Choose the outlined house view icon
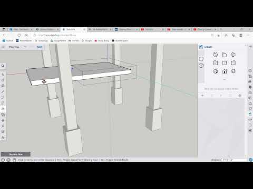Image resolution: width=253 pixels, height=189 pixels. pos(225,55)
